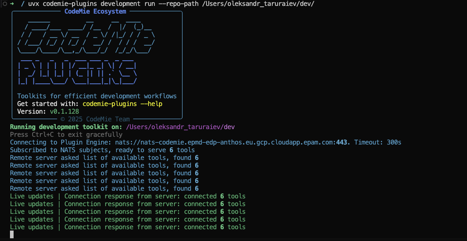This screenshot has width=467, height=241.
Task: Click the 'Press Ctrl+C to exit gracefully' line
Action: point(66,135)
